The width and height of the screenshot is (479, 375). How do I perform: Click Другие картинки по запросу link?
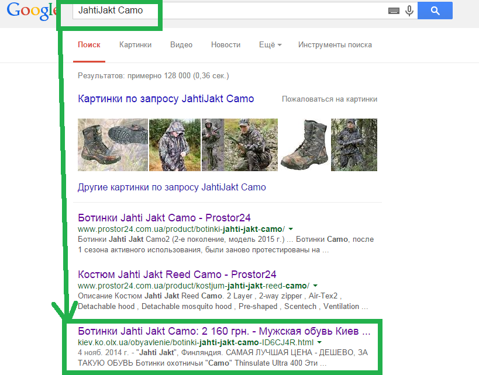(171, 187)
